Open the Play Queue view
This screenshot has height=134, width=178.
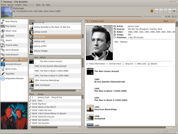tap(14, 26)
